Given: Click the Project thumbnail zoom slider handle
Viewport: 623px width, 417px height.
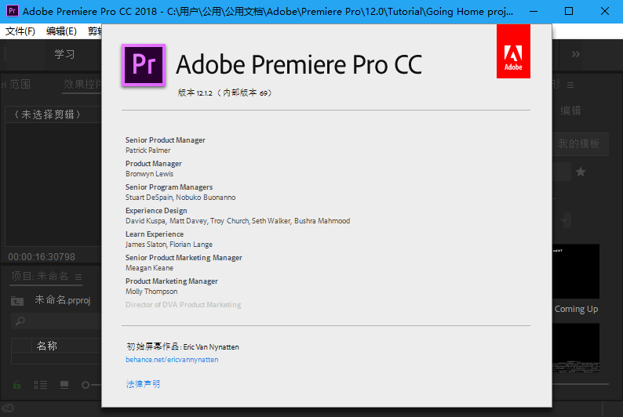Looking at the screenshot, I should tap(85, 385).
